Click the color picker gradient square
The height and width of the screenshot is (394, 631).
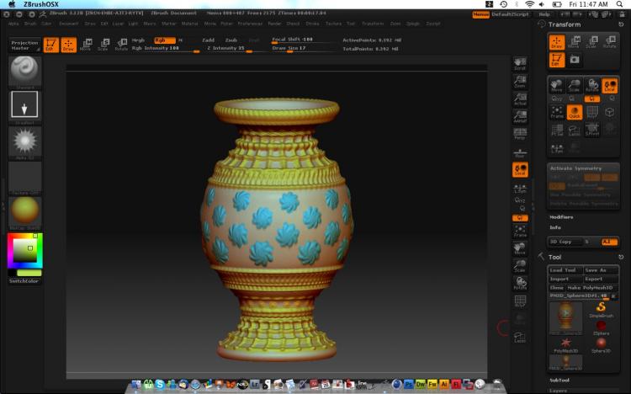[x=23, y=252]
